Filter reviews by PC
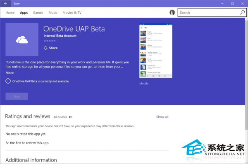The image size is (248, 164). pyautogui.click(x=71, y=117)
